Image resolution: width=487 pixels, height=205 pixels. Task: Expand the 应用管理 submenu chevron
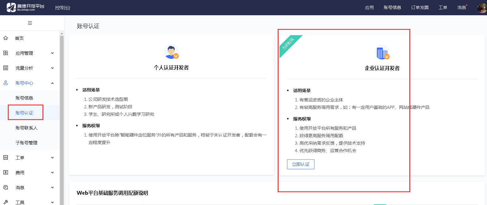pos(52,53)
